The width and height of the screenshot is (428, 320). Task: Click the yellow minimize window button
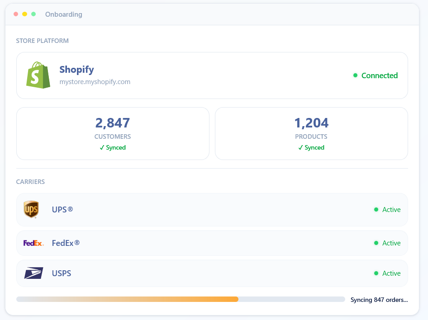click(24, 14)
